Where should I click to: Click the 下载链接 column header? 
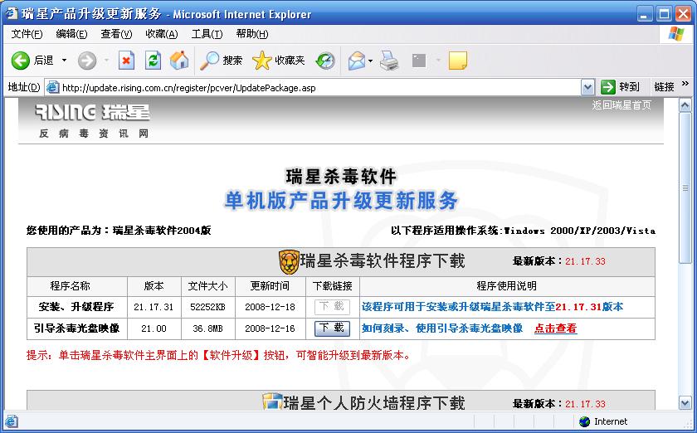[x=333, y=286]
